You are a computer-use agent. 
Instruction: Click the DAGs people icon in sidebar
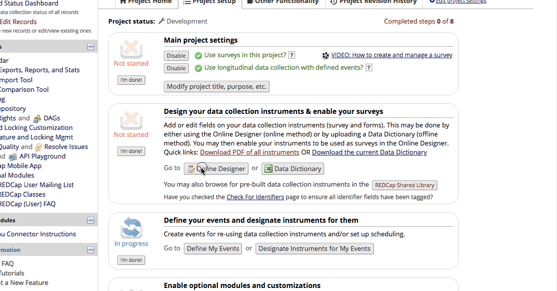(x=37, y=118)
